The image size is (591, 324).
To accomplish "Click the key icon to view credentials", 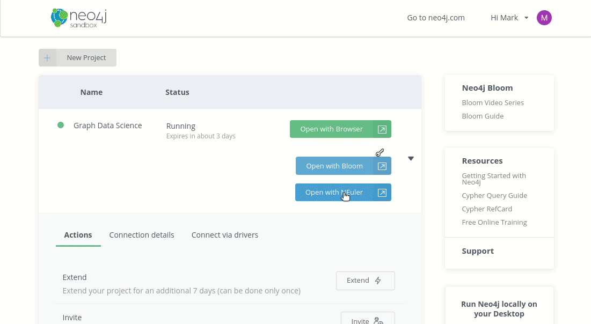I will [380, 152].
